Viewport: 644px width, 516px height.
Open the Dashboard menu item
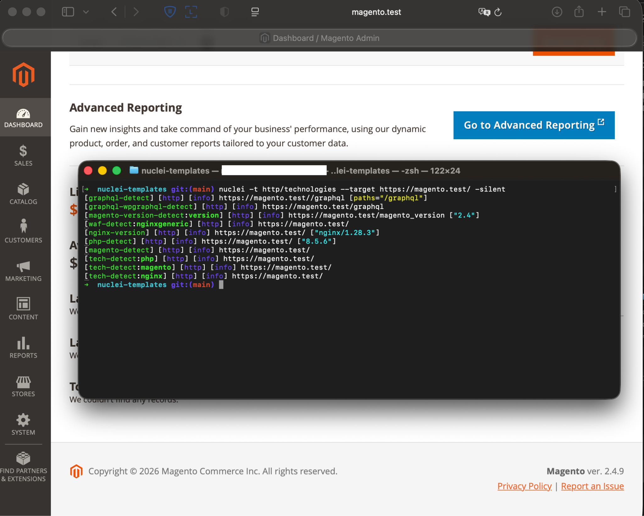pos(24,118)
